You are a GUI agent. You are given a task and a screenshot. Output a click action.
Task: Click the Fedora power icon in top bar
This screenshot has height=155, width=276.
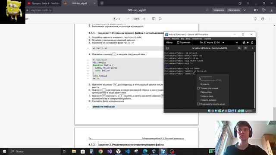coord(252,43)
